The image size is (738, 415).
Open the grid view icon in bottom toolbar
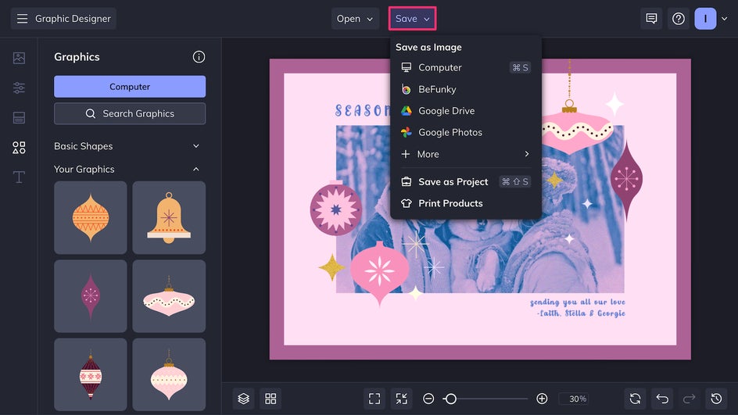coord(270,399)
